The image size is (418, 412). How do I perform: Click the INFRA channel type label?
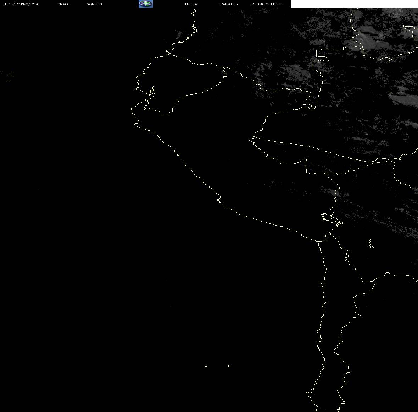[x=191, y=4]
